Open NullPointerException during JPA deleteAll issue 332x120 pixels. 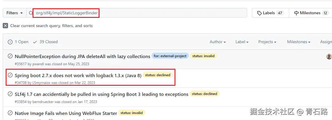[82, 56]
